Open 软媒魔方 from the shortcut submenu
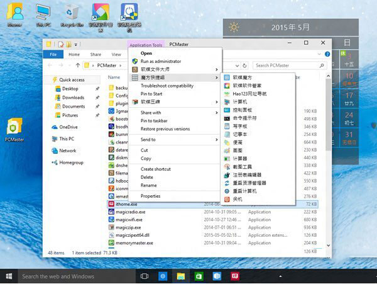Screen dimensions: 377x284 (x=258, y=77)
